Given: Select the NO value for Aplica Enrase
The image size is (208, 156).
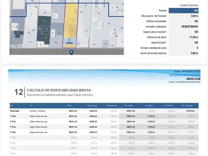Looking at the screenshot, I should [x=196, y=42].
